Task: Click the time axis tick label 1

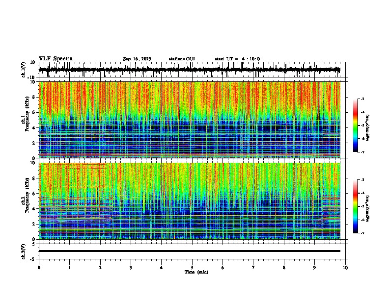Action: [x=69, y=268]
